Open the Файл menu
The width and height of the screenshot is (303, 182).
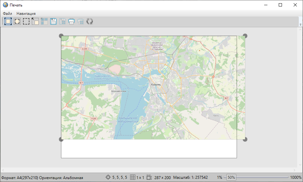click(7, 14)
